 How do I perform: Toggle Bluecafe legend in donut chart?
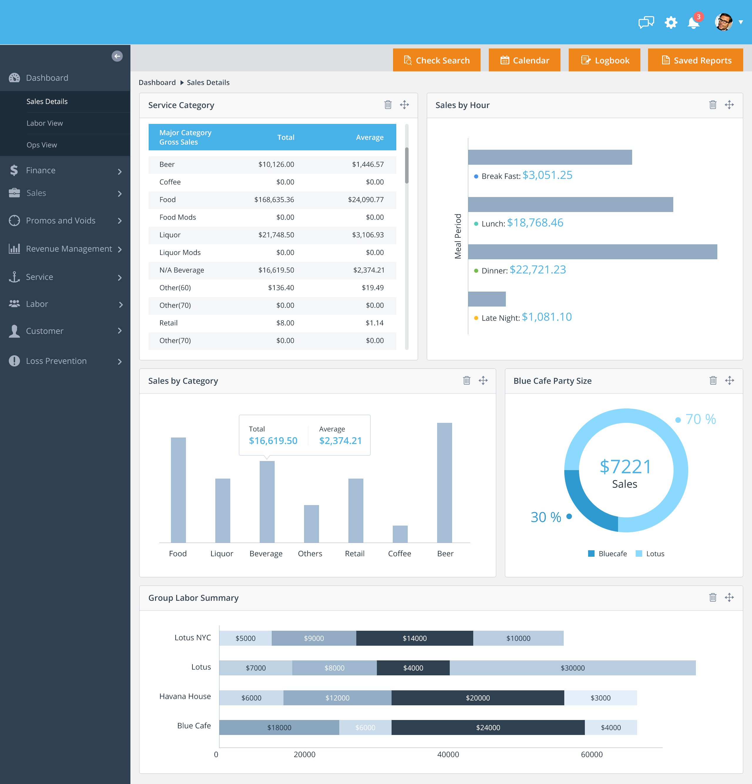pos(607,553)
